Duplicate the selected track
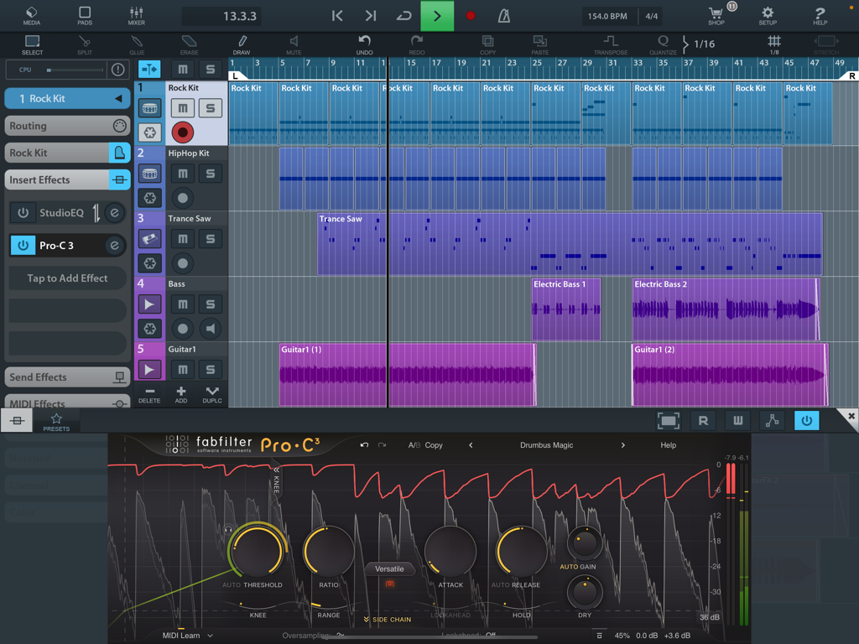 click(212, 394)
